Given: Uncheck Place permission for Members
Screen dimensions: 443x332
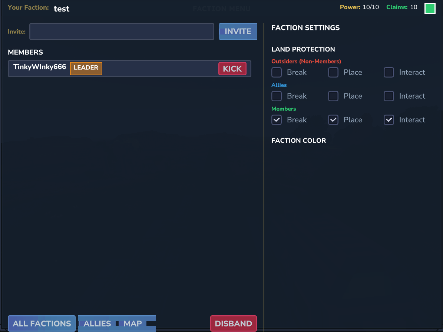Looking at the screenshot, I should (x=333, y=120).
